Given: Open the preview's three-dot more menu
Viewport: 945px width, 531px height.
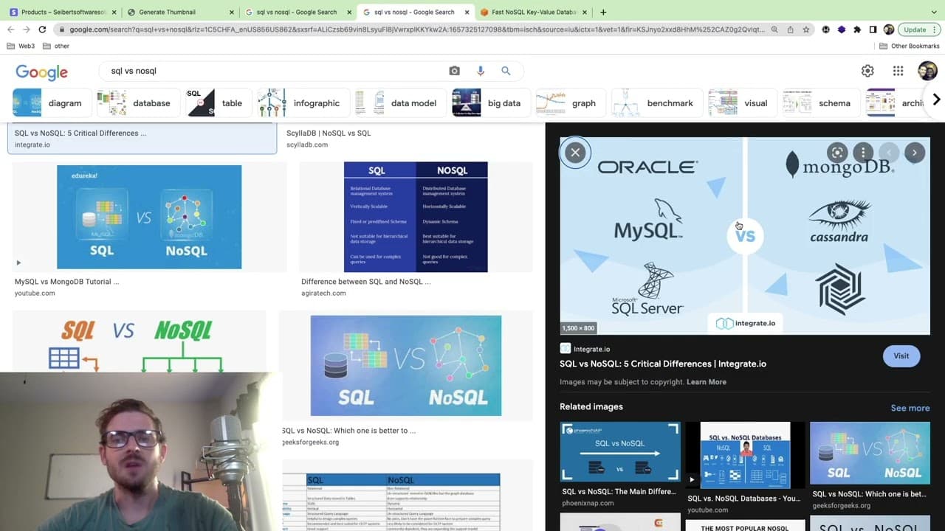Looking at the screenshot, I should (x=863, y=153).
